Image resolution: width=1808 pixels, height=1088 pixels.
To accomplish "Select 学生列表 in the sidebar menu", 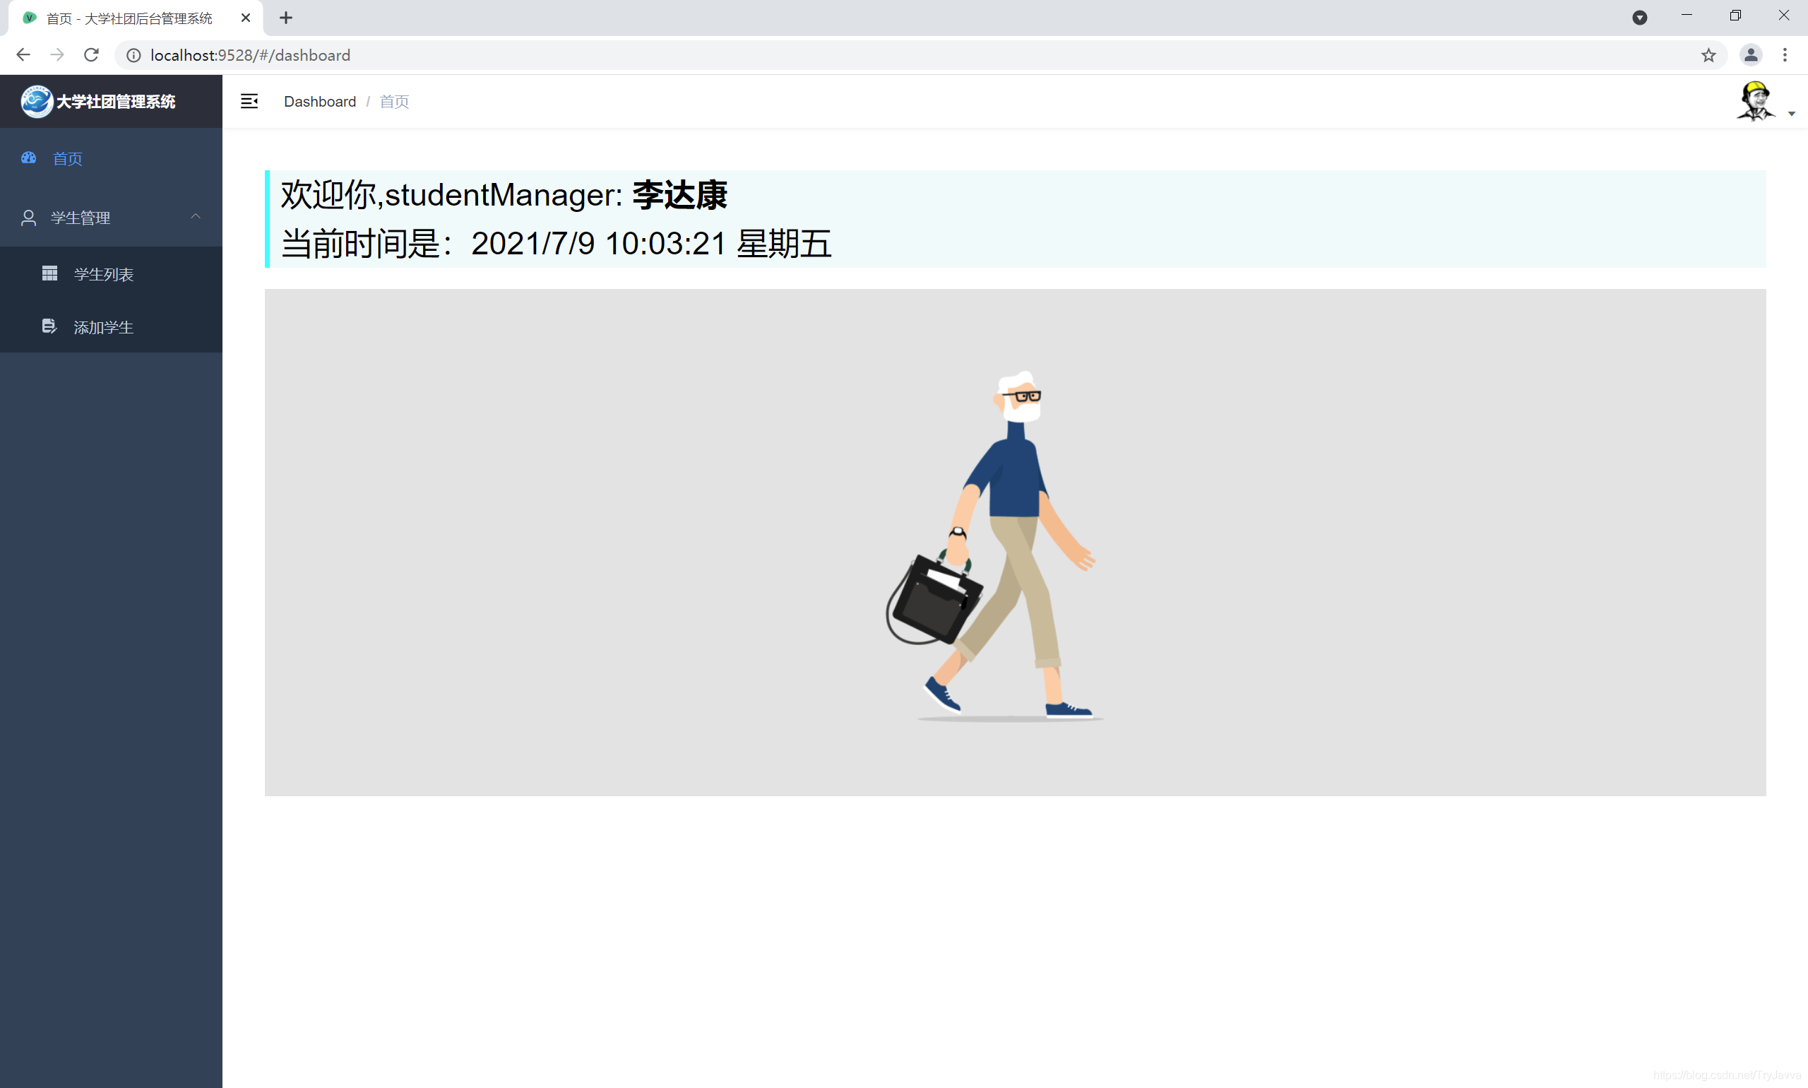I will (104, 273).
